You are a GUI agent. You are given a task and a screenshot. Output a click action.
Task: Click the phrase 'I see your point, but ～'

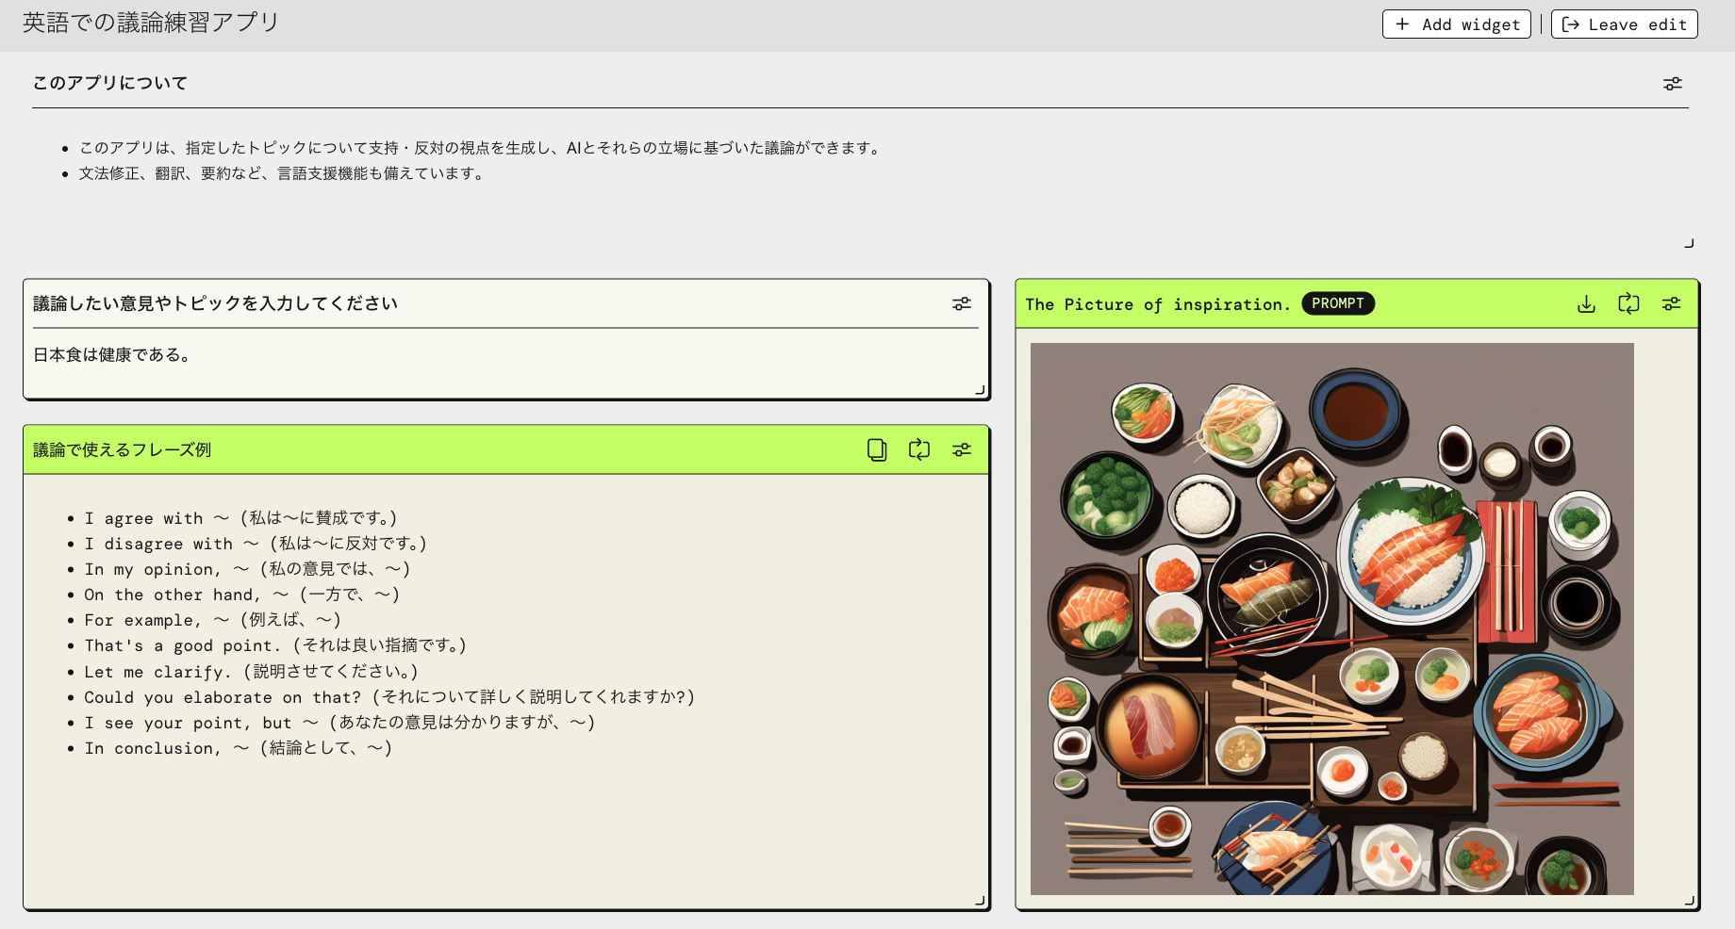click(x=202, y=723)
